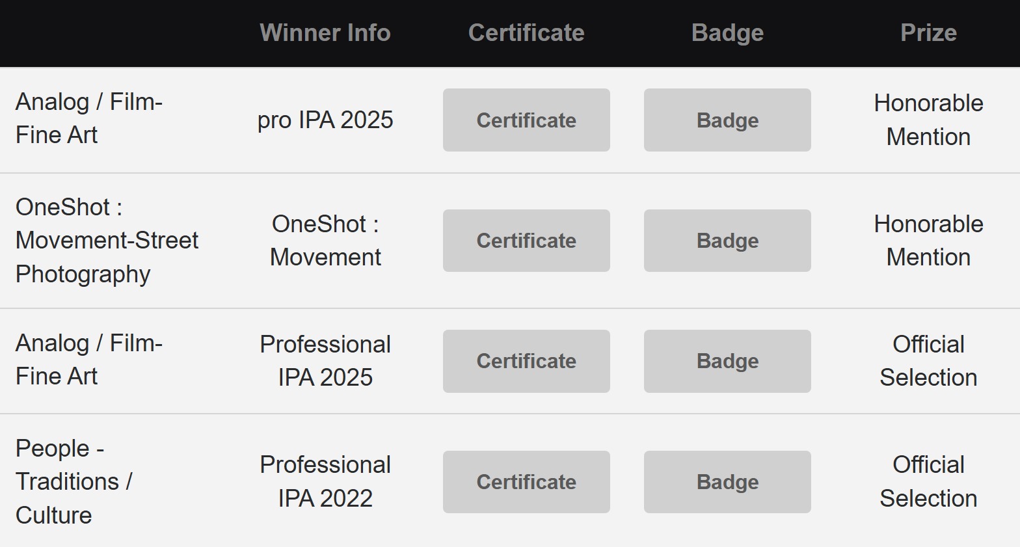Click Badge in the Professional IPA 2025 row
Image resolution: width=1020 pixels, height=547 pixels.
[727, 361]
